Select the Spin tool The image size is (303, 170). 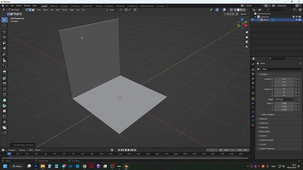[x=4, y=106]
